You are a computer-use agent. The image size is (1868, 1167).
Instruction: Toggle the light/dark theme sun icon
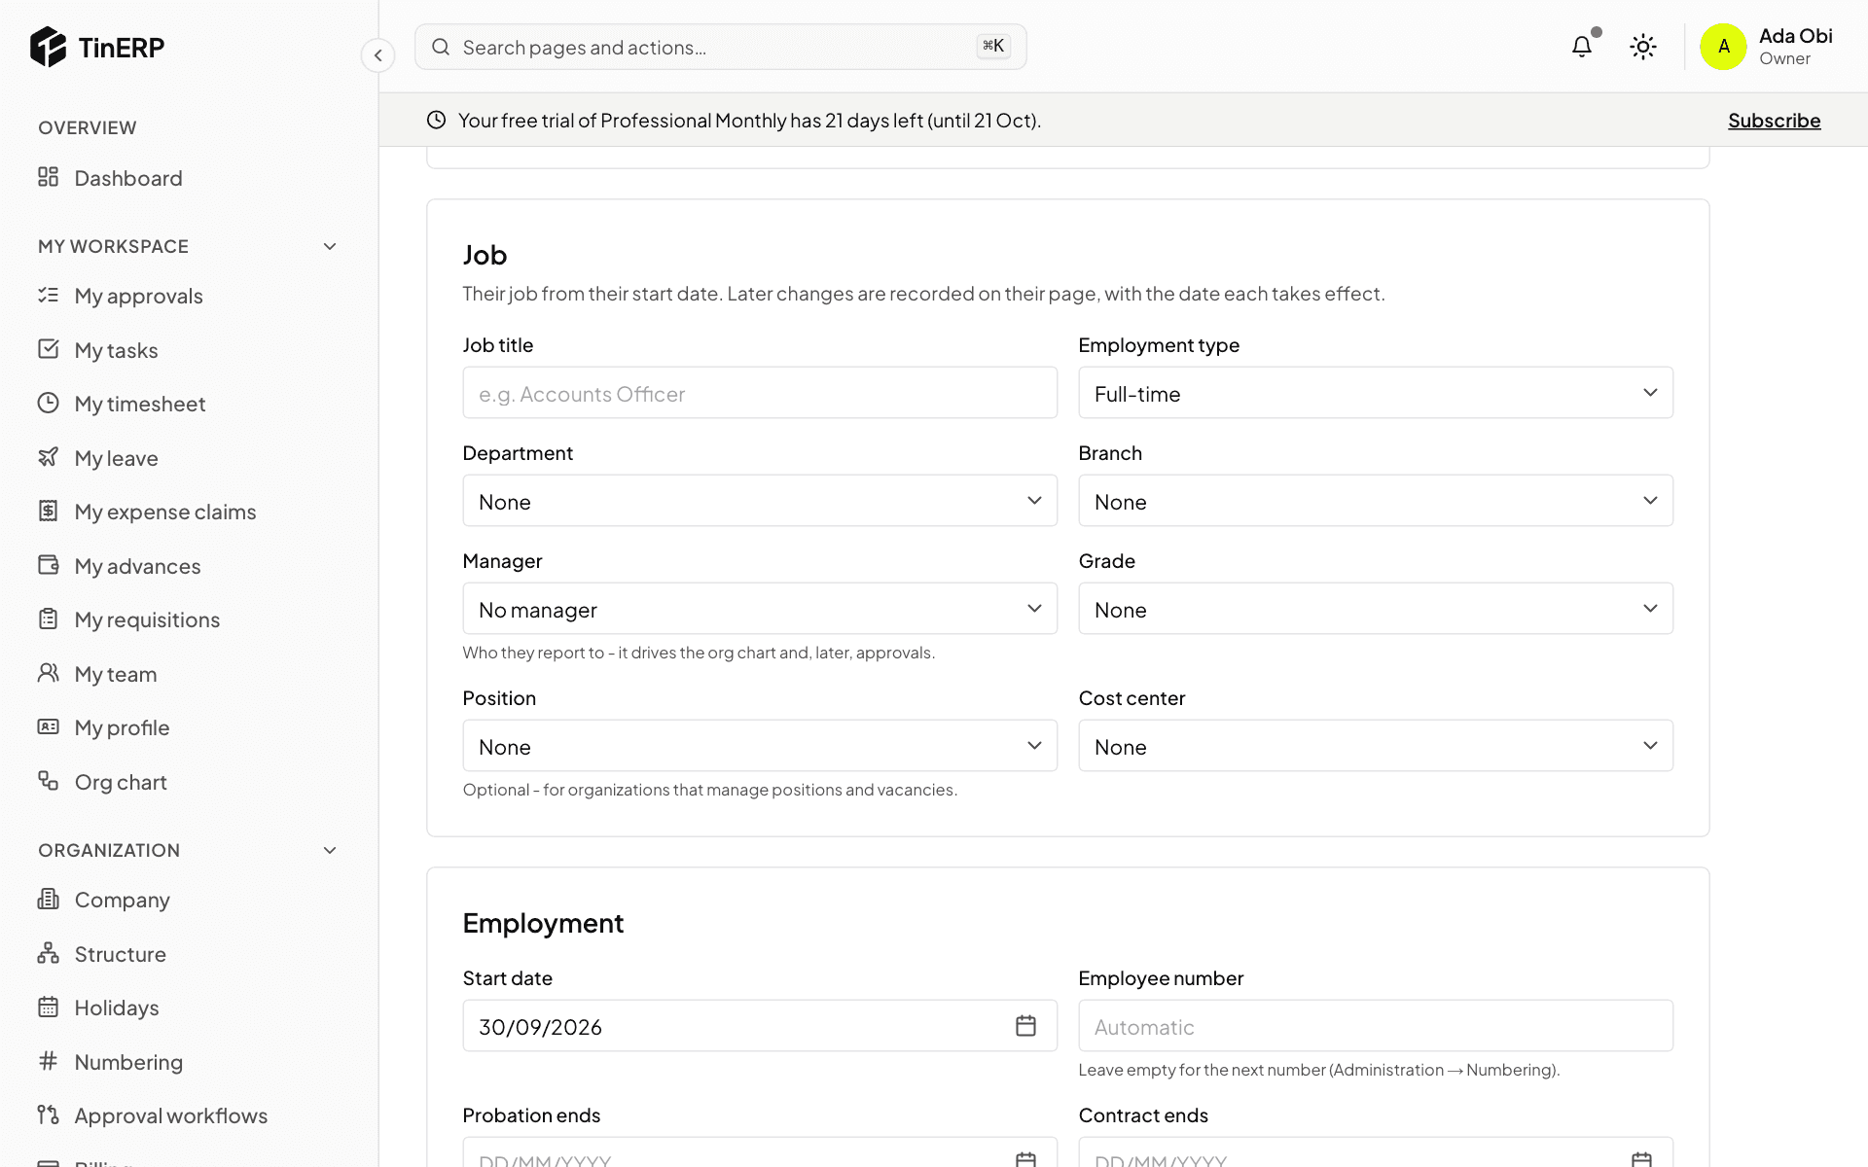(x=1643, y=47)
